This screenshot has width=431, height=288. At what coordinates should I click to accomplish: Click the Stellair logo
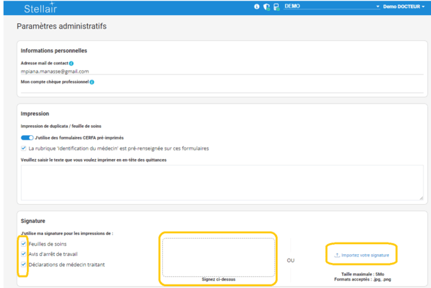click(40, 8)
